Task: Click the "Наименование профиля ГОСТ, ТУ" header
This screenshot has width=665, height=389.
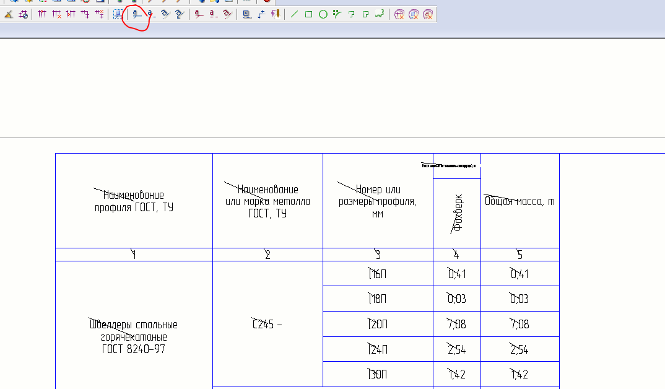Action: click(133, 201)
